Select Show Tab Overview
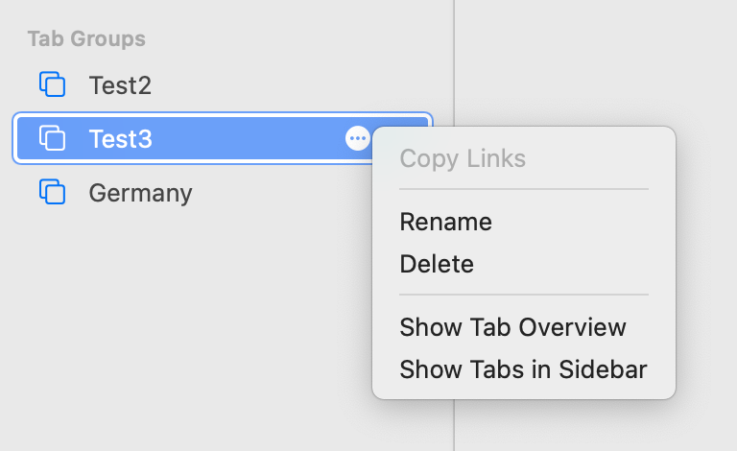 [512, 327]
